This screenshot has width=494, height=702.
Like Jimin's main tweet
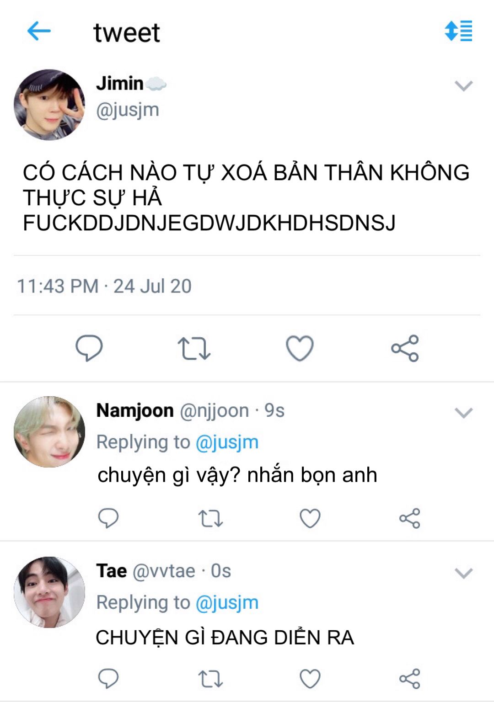click(300, 348)
